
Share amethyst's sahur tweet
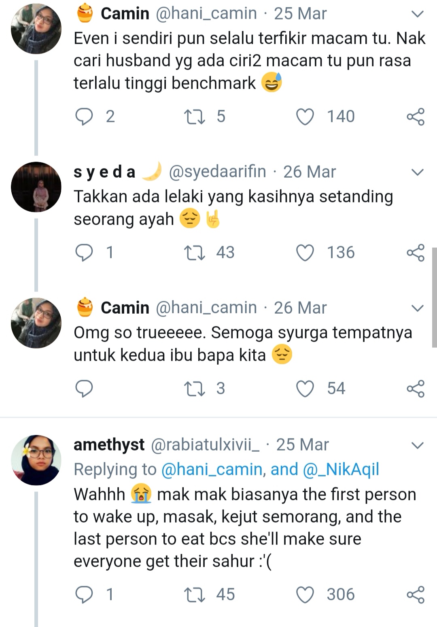pos(416,595)
